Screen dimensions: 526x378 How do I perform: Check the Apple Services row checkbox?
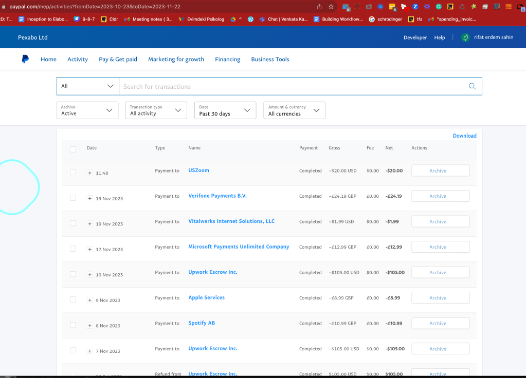[73, 299]
